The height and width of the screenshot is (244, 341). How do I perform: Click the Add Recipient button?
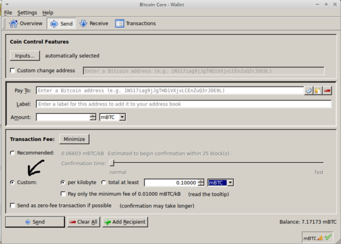tap(125, 222)
